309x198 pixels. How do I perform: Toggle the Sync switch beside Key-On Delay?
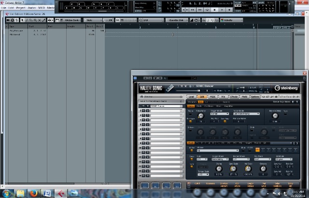(x=285, y=114)
